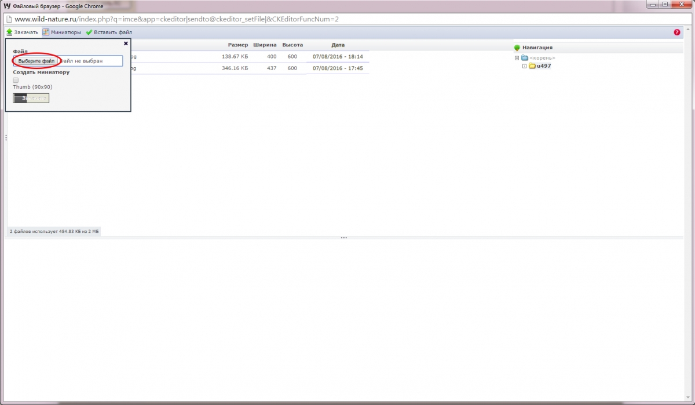Select the file dated 07/08/2016 - 18:14
The image size is (695, 405).
click(337, 57)
